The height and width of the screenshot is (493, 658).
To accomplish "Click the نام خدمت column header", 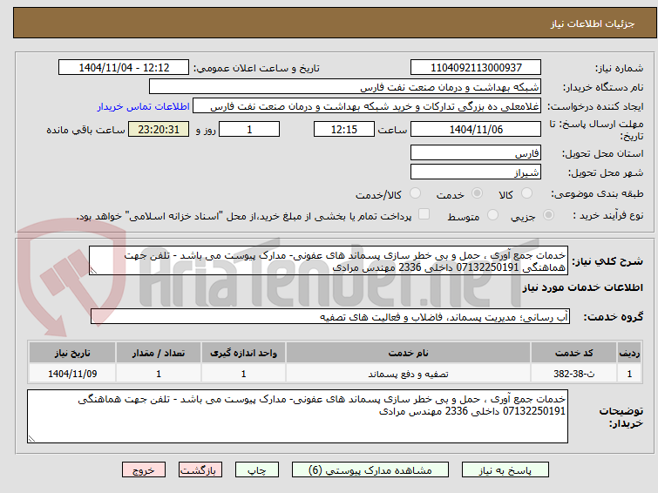I will click(x=409, y=353).
